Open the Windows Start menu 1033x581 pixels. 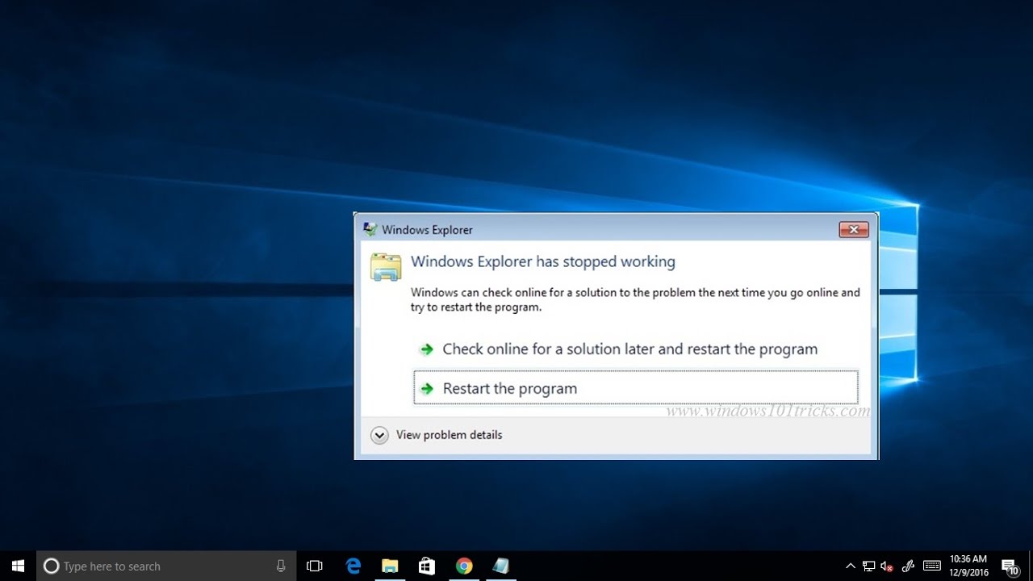click(18, 566)
